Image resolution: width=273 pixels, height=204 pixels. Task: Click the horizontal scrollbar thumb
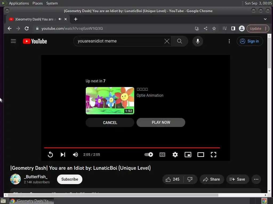tap(113, 195)
